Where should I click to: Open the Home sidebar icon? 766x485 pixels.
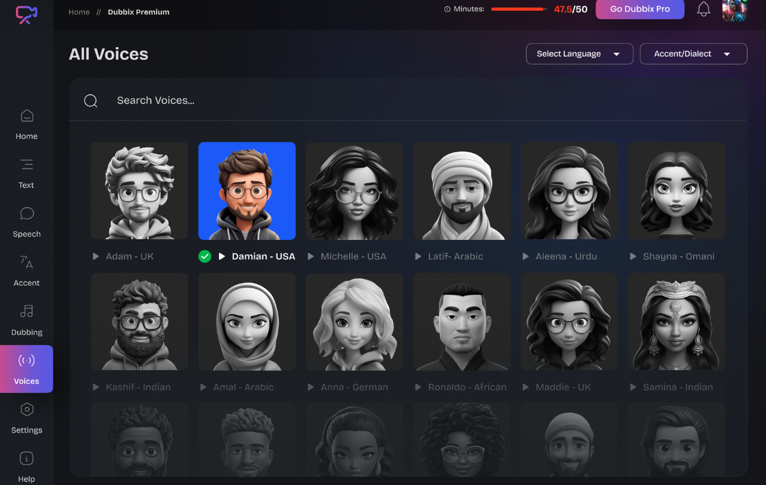pyautogui.click(x=27, y=116)
